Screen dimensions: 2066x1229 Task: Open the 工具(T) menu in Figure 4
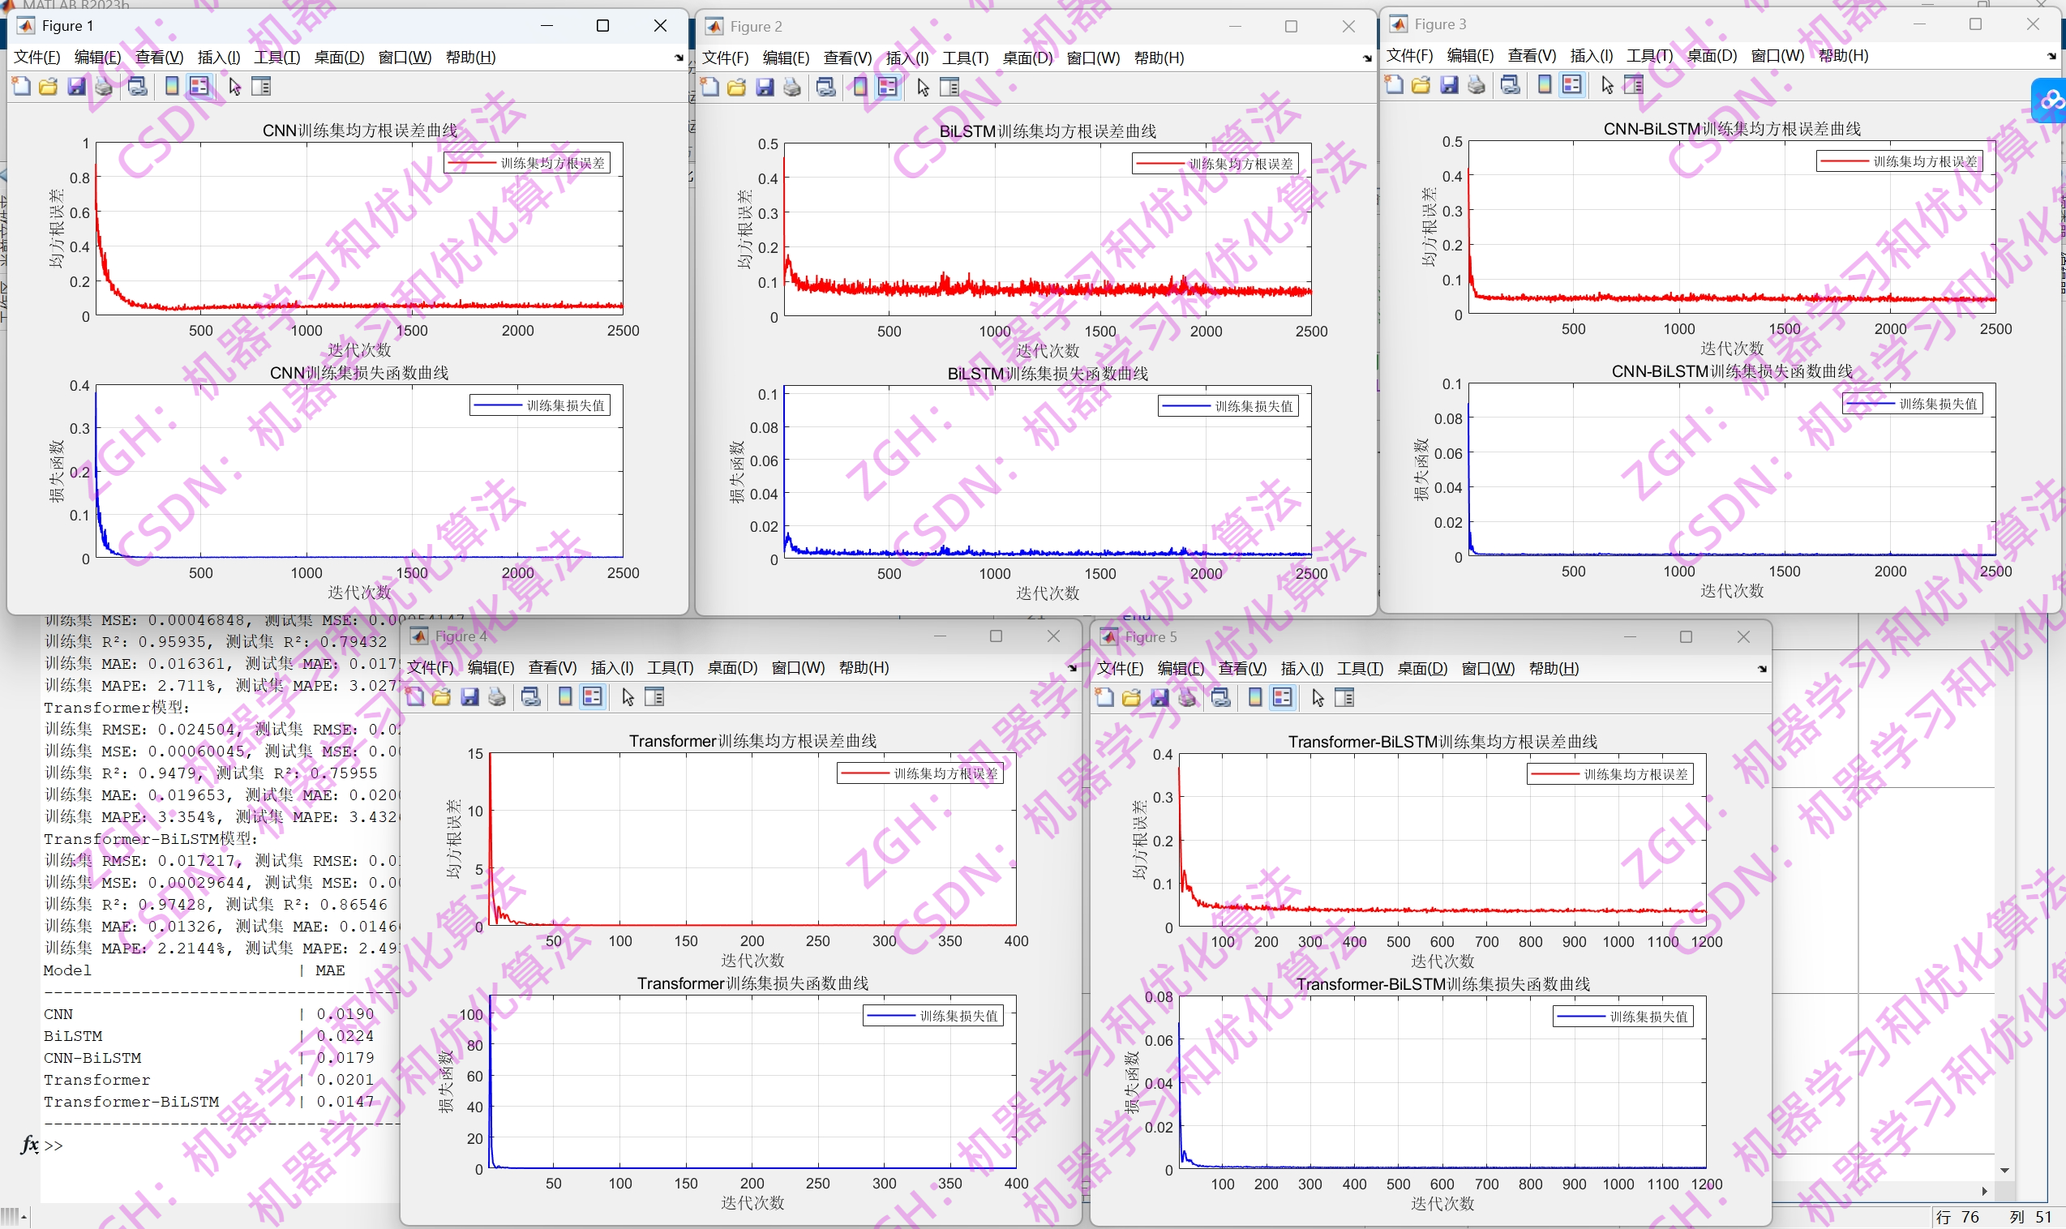(x=669, y=668)
